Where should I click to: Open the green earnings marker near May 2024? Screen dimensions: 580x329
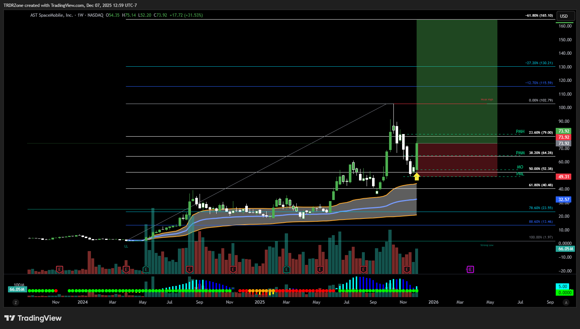point(146,269)
